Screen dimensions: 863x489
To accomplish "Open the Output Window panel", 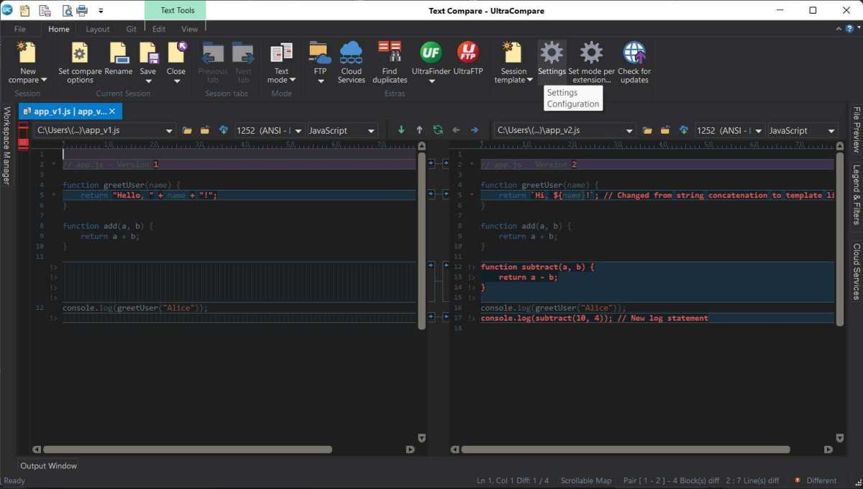I will [x=48, y=466].
